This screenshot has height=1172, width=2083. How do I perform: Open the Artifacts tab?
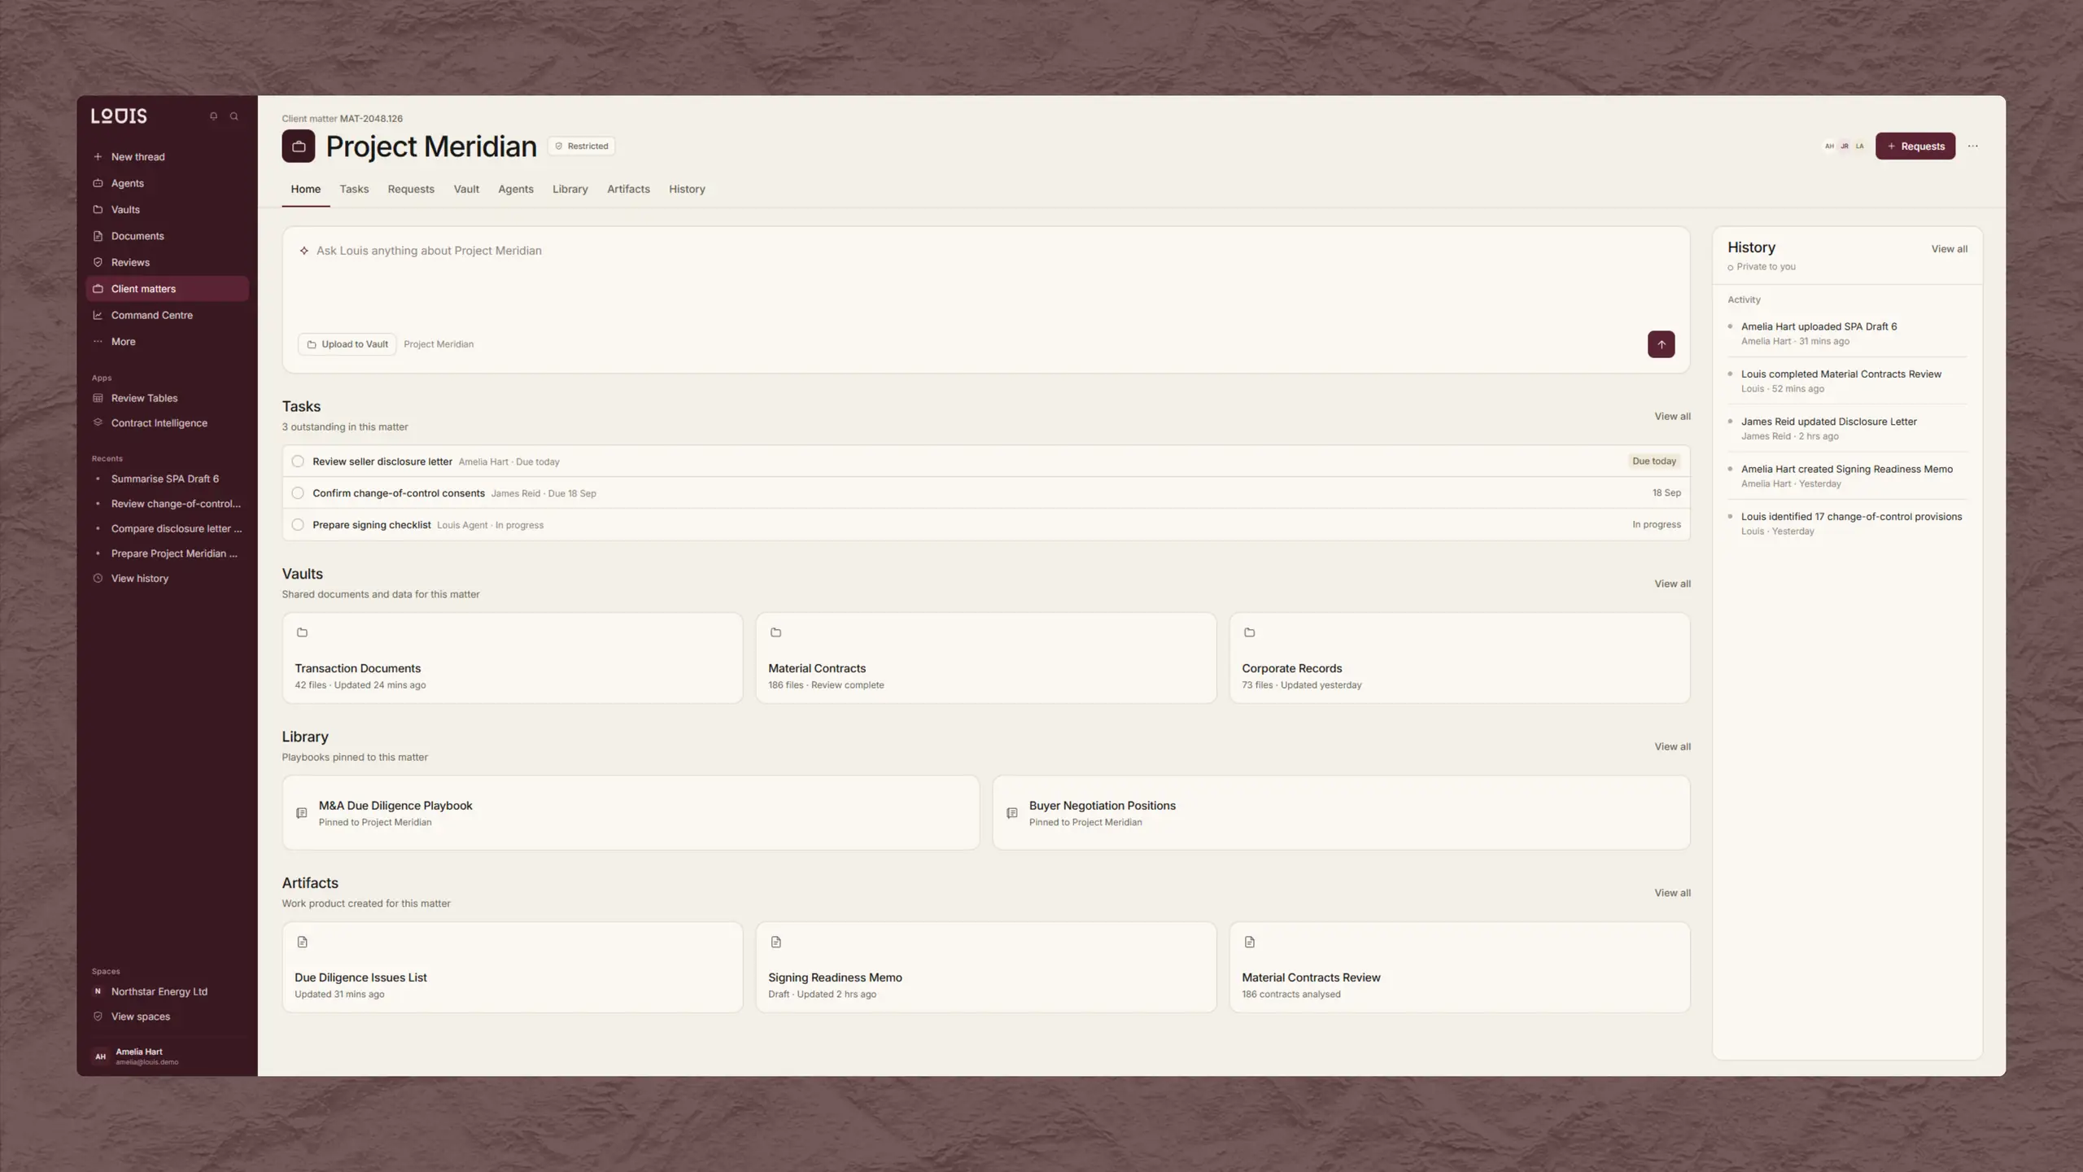click(628, 189)
